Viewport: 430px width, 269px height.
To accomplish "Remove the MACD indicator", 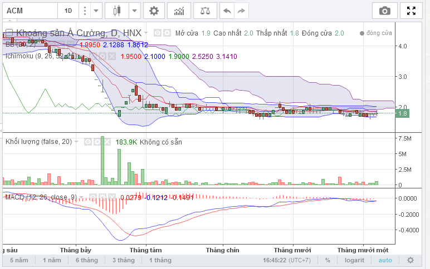I will click(x=111, y=197).
